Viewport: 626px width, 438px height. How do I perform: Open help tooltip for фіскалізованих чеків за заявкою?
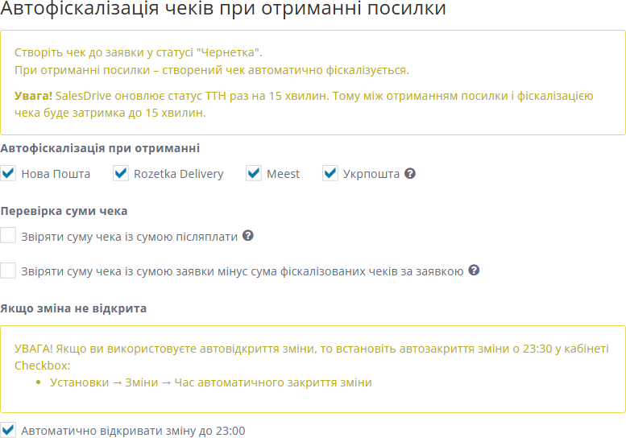[x=474, y=271]
